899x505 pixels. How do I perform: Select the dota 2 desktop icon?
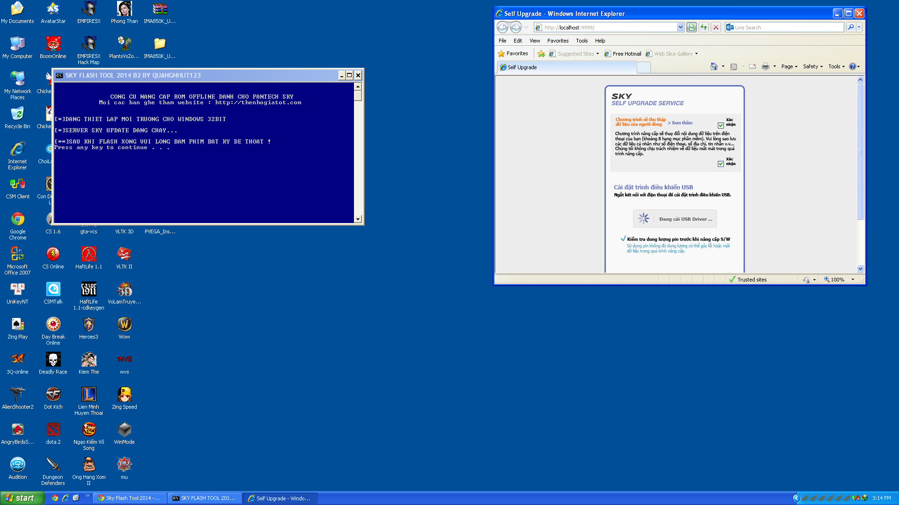coord(53,433)
